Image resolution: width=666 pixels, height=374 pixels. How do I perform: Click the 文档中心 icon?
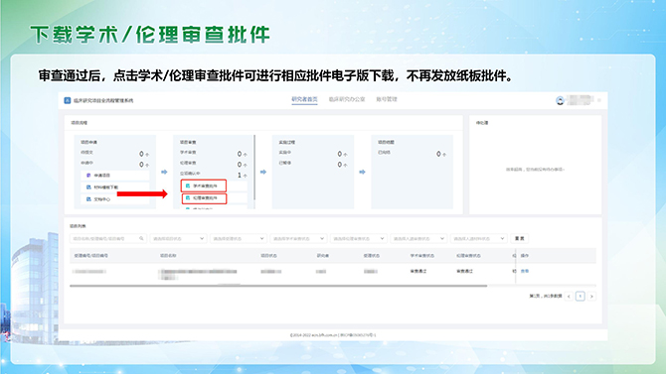coord(88,198)
